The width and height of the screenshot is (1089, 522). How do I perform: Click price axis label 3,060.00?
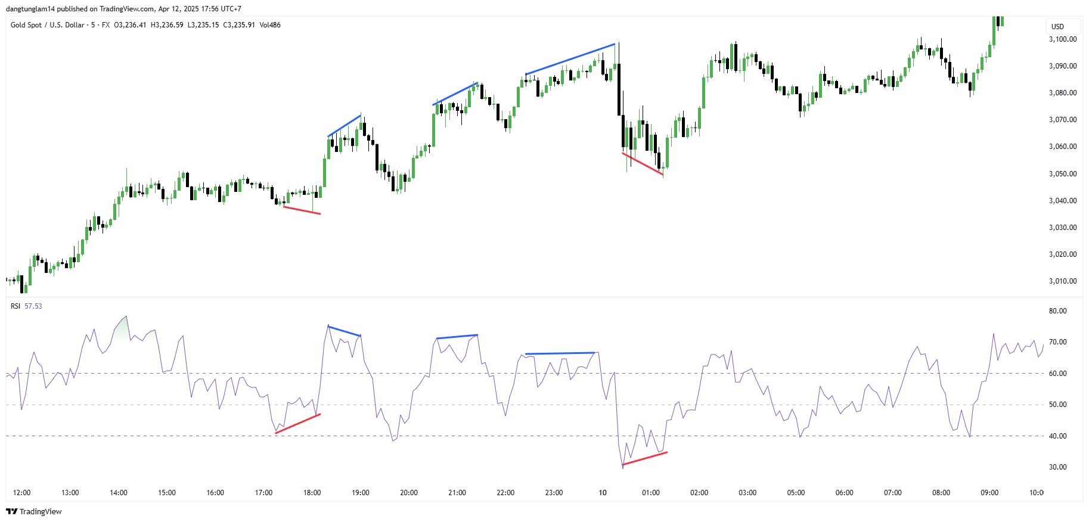click(x=1063, y=147)
